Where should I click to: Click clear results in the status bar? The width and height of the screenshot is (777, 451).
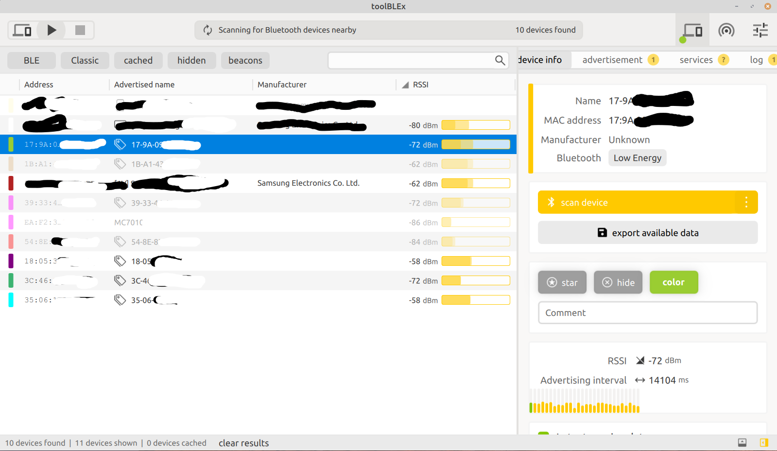click(244, 443)
